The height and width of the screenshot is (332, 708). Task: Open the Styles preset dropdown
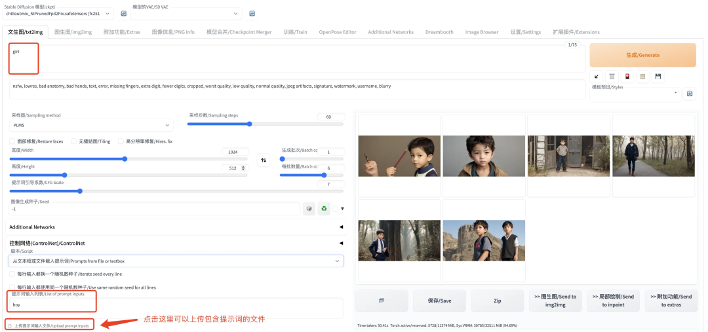click(x=635, y=94)
